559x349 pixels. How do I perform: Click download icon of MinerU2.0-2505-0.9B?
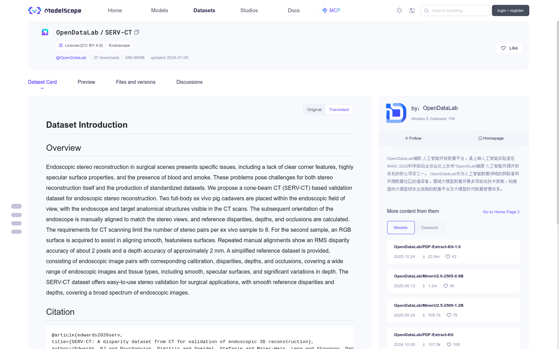pos(424,286)
